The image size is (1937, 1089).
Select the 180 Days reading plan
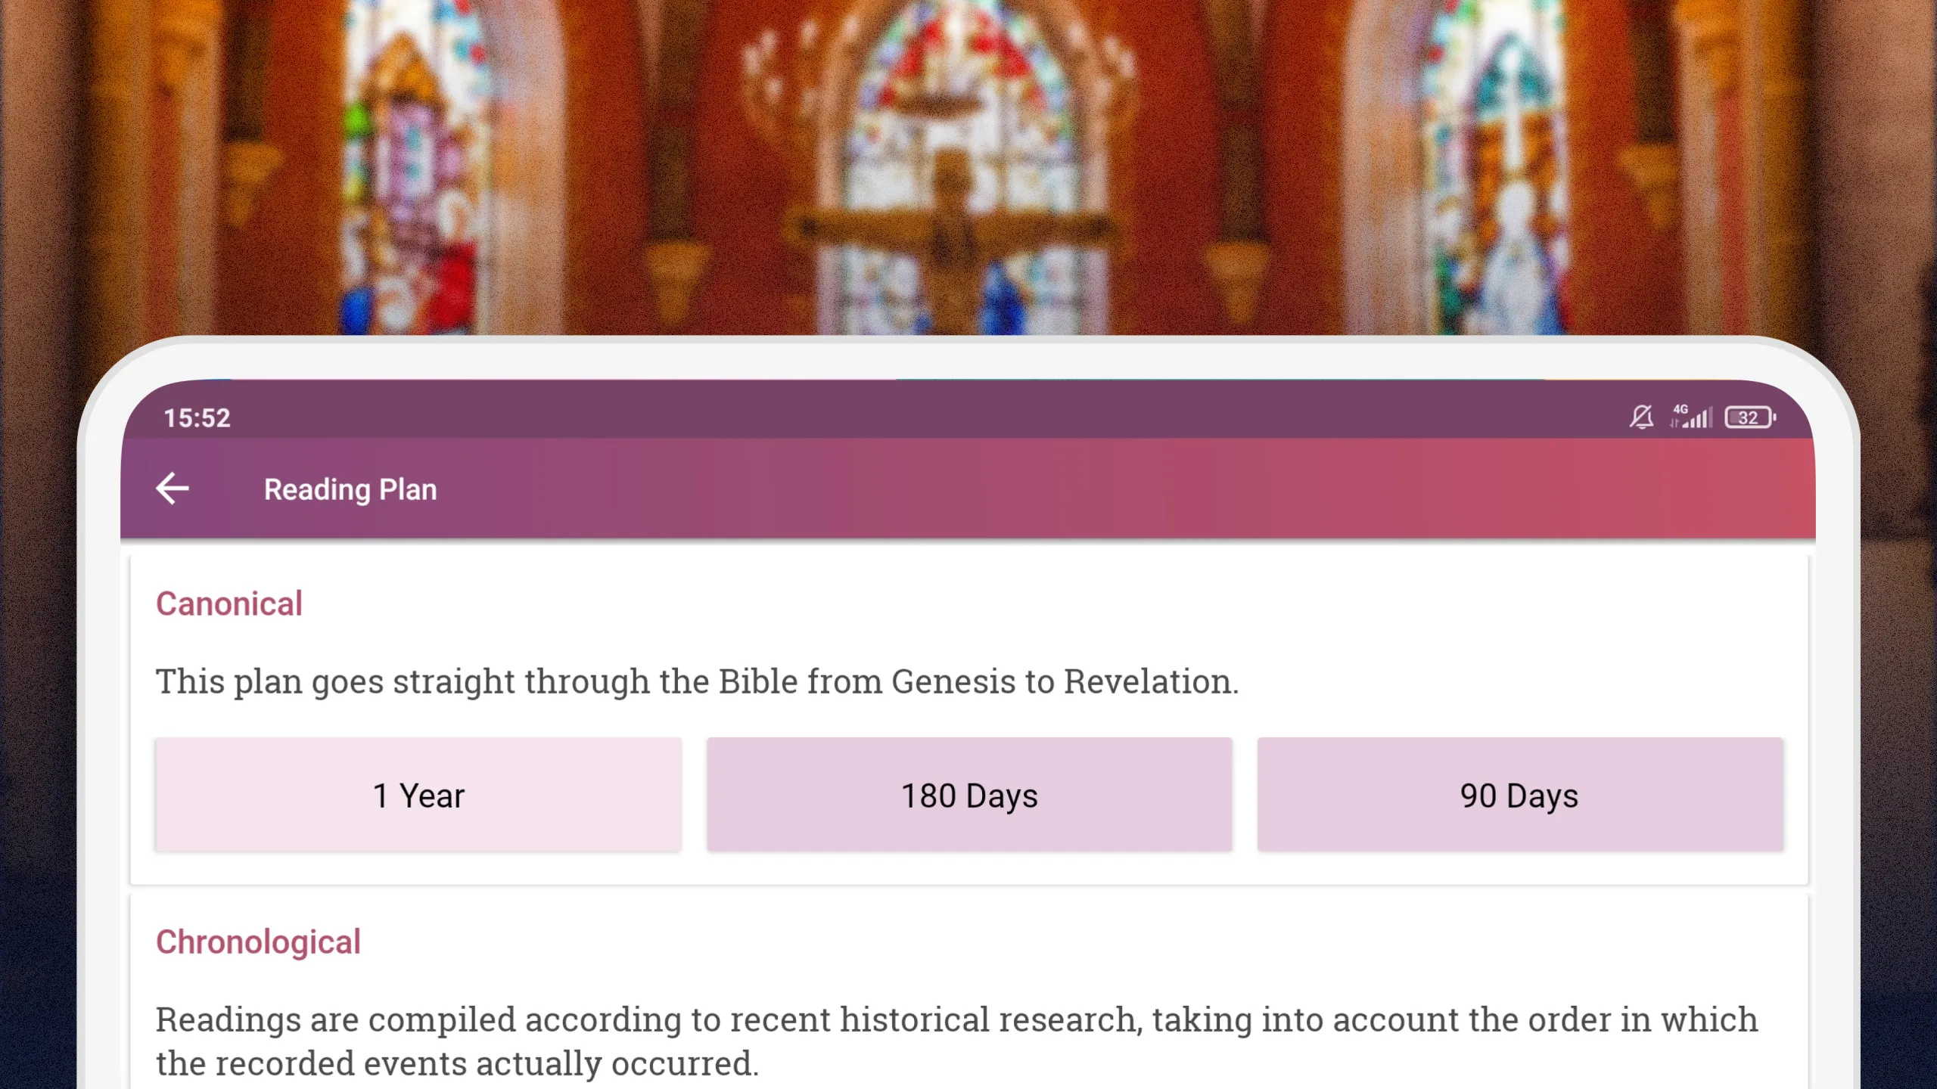click(x=968, y=794)
